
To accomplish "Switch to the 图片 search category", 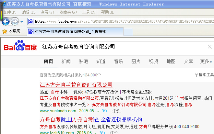I will pos(136,61).
